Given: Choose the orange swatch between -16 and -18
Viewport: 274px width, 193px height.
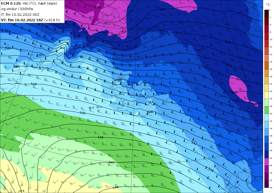Looking at the screenshot, I should [267, 66].
